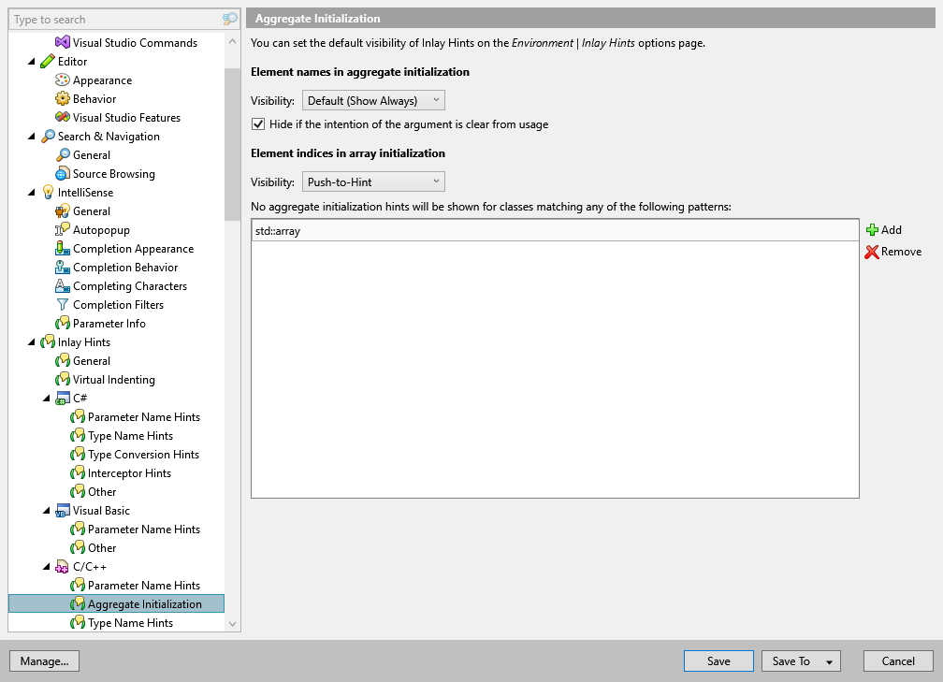Click the Save button
Image resolution: width=943 pixels, height=682 pixels.
pos(718,660)
